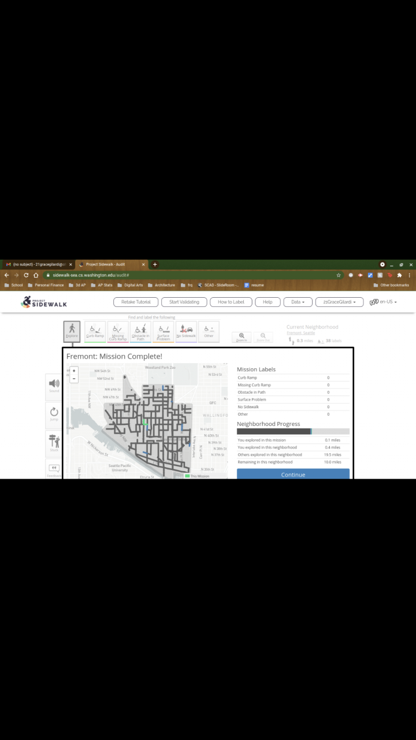Screen dimensions: 416x740
Task: Open the Other bookmarks folder
Action: point(391,285)
